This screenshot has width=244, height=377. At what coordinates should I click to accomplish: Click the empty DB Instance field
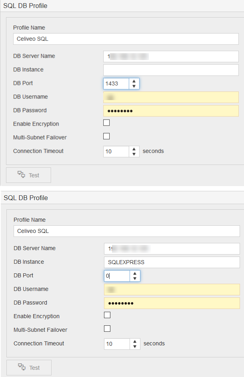point(171,70)
